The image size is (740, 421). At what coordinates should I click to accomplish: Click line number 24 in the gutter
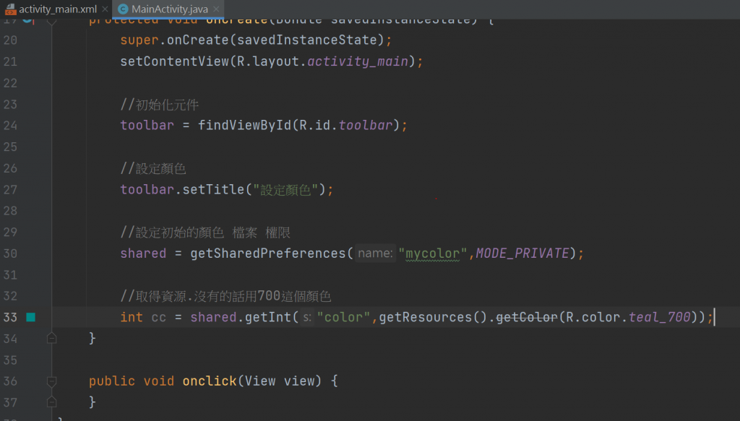point(10,126)
